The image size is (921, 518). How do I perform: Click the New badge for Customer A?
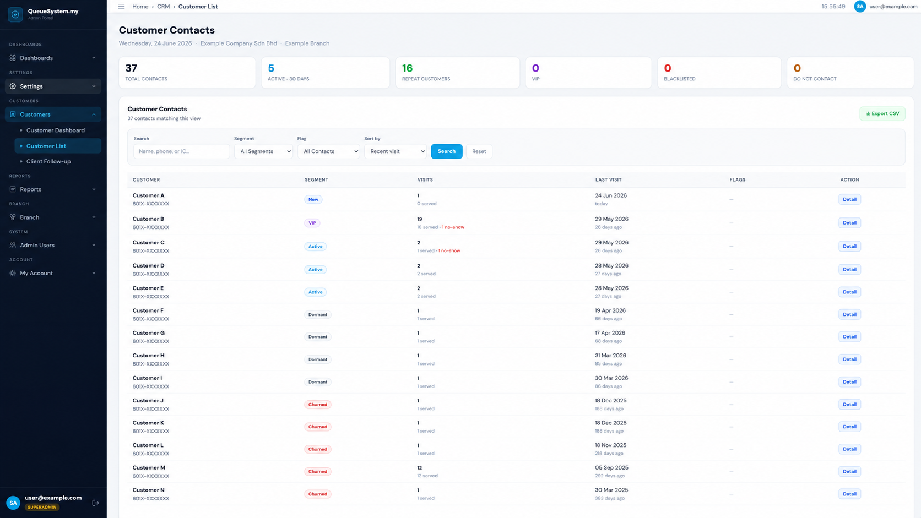tap(313, 199)
